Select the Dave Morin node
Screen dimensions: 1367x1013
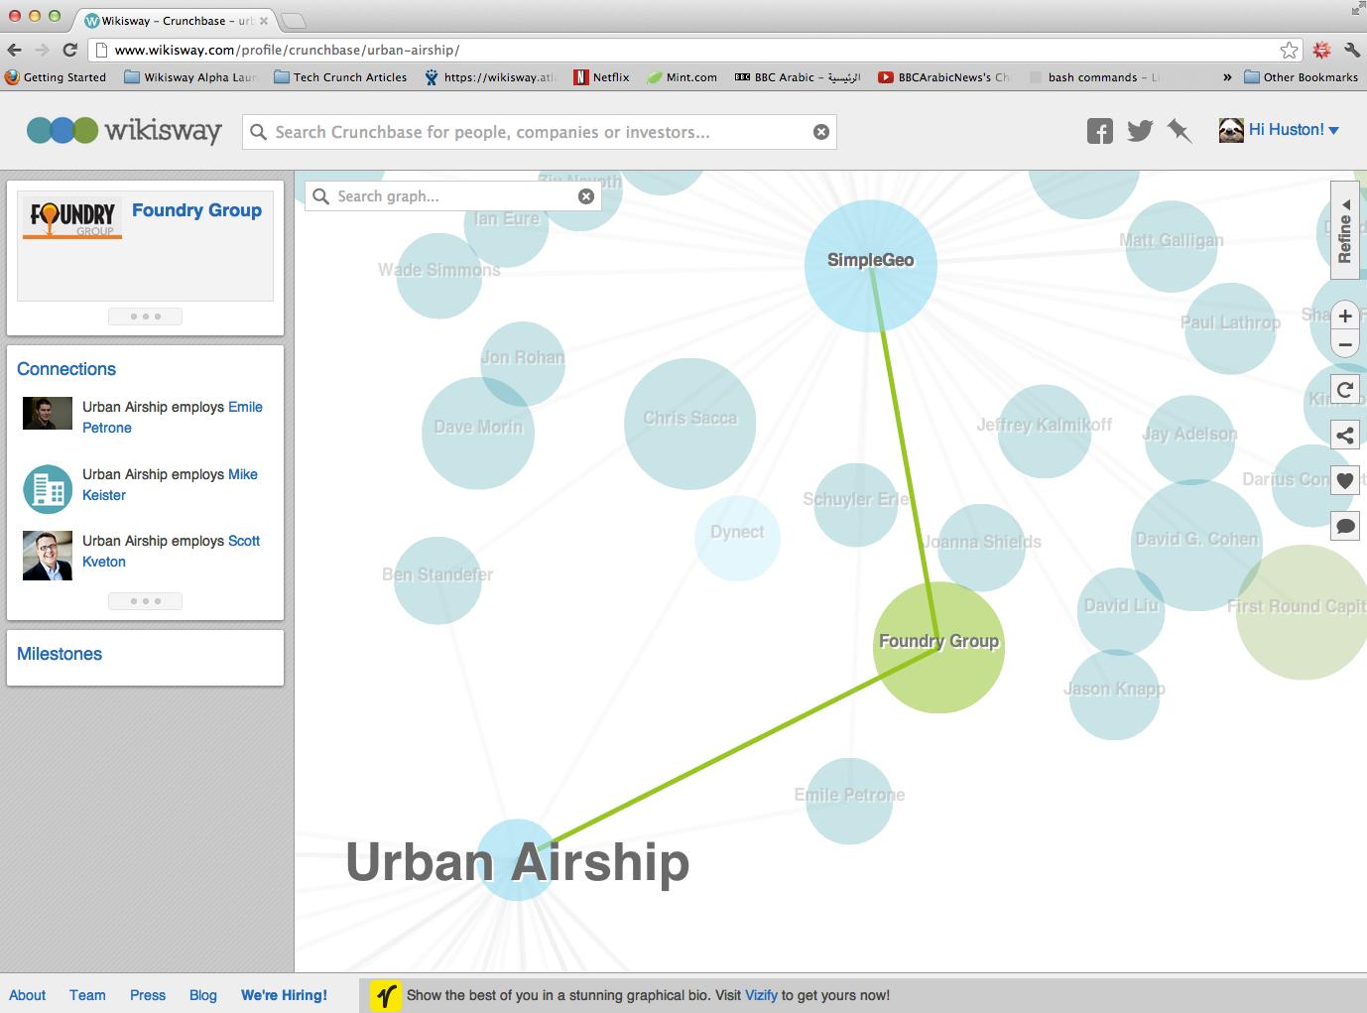(478, 434)
